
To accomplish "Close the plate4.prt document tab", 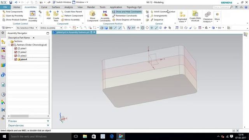I will click(x=94, y=32).
